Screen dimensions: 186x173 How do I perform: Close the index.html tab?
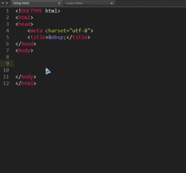tap(112, 3)
